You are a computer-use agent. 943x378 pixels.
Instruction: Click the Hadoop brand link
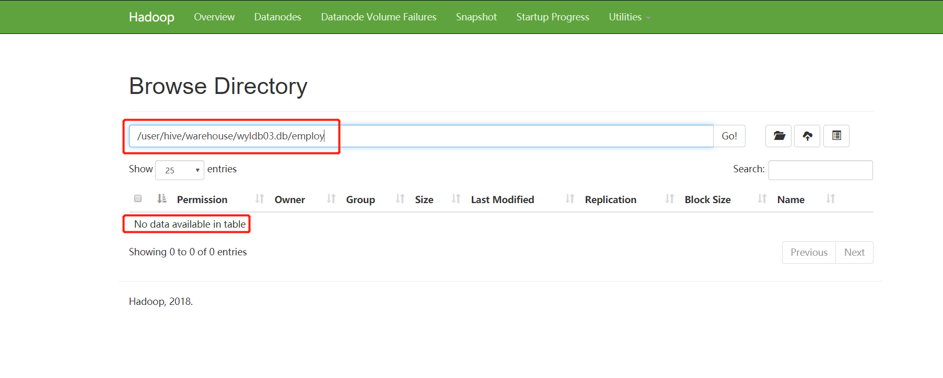coord(152,17)
